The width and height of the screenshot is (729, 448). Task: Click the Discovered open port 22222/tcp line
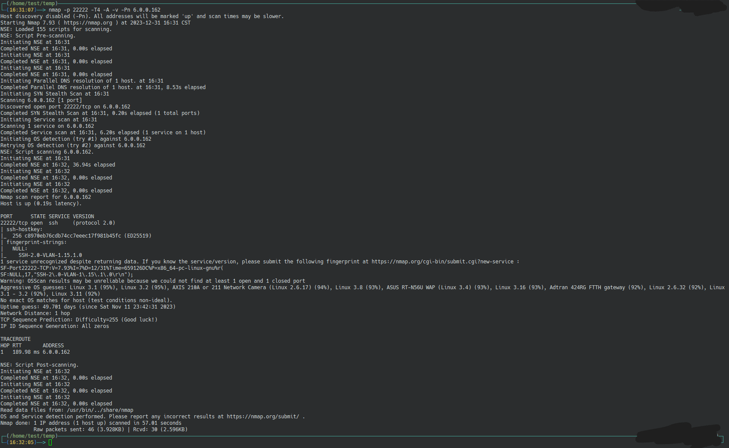[65, 107]
